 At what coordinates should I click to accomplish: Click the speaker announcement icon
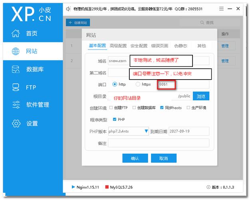68,9
